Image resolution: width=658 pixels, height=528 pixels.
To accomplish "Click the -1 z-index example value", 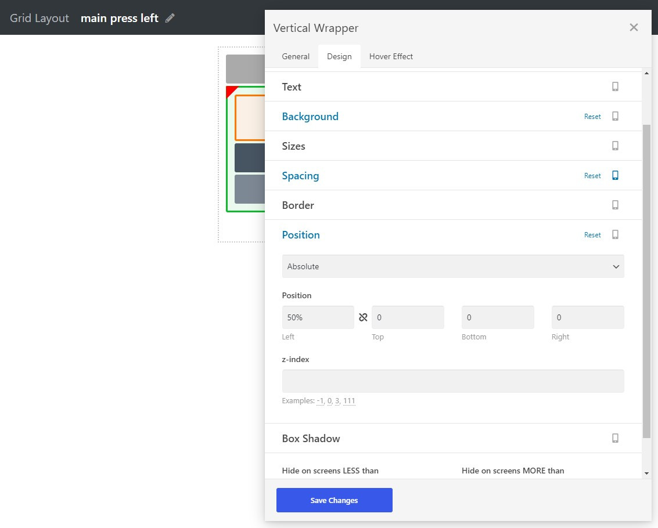I will [x=320, y=401].
